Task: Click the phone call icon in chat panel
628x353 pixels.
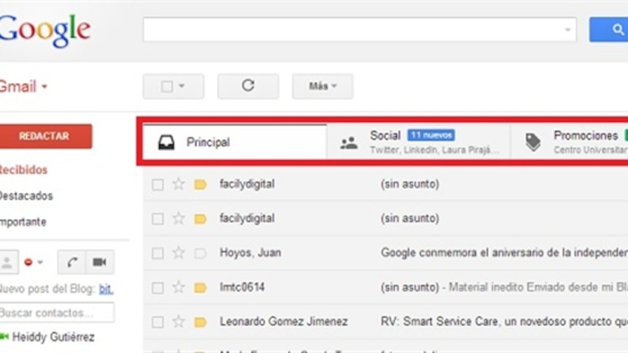Action: tap(71, 262)
